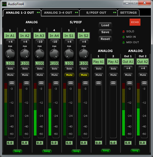153x157 pixels.
Task: Click the Play A1 fader handle
Action: (98, 83)
